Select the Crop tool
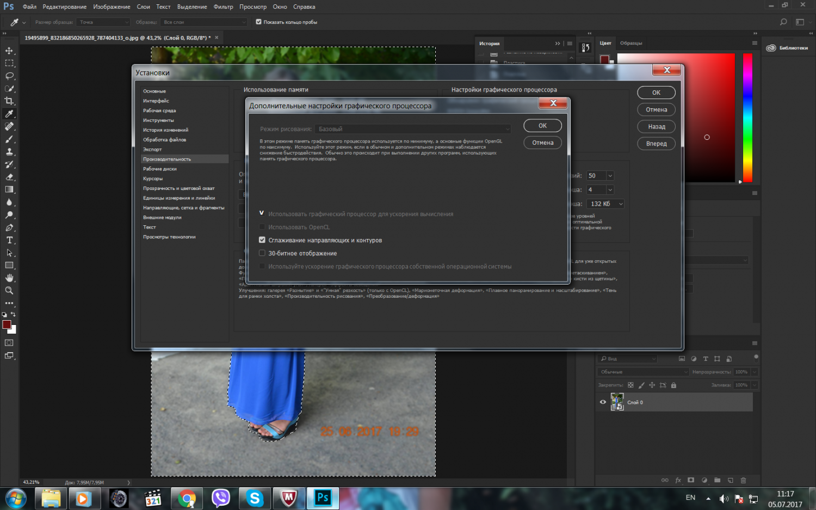Screen dimensions: 816x510 point(9,101)
